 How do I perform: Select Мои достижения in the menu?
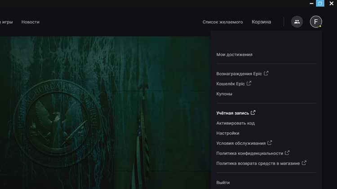coord(234,55)
